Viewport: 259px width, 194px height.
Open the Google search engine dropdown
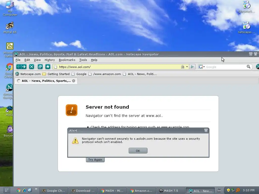click(x=202, y=67)
